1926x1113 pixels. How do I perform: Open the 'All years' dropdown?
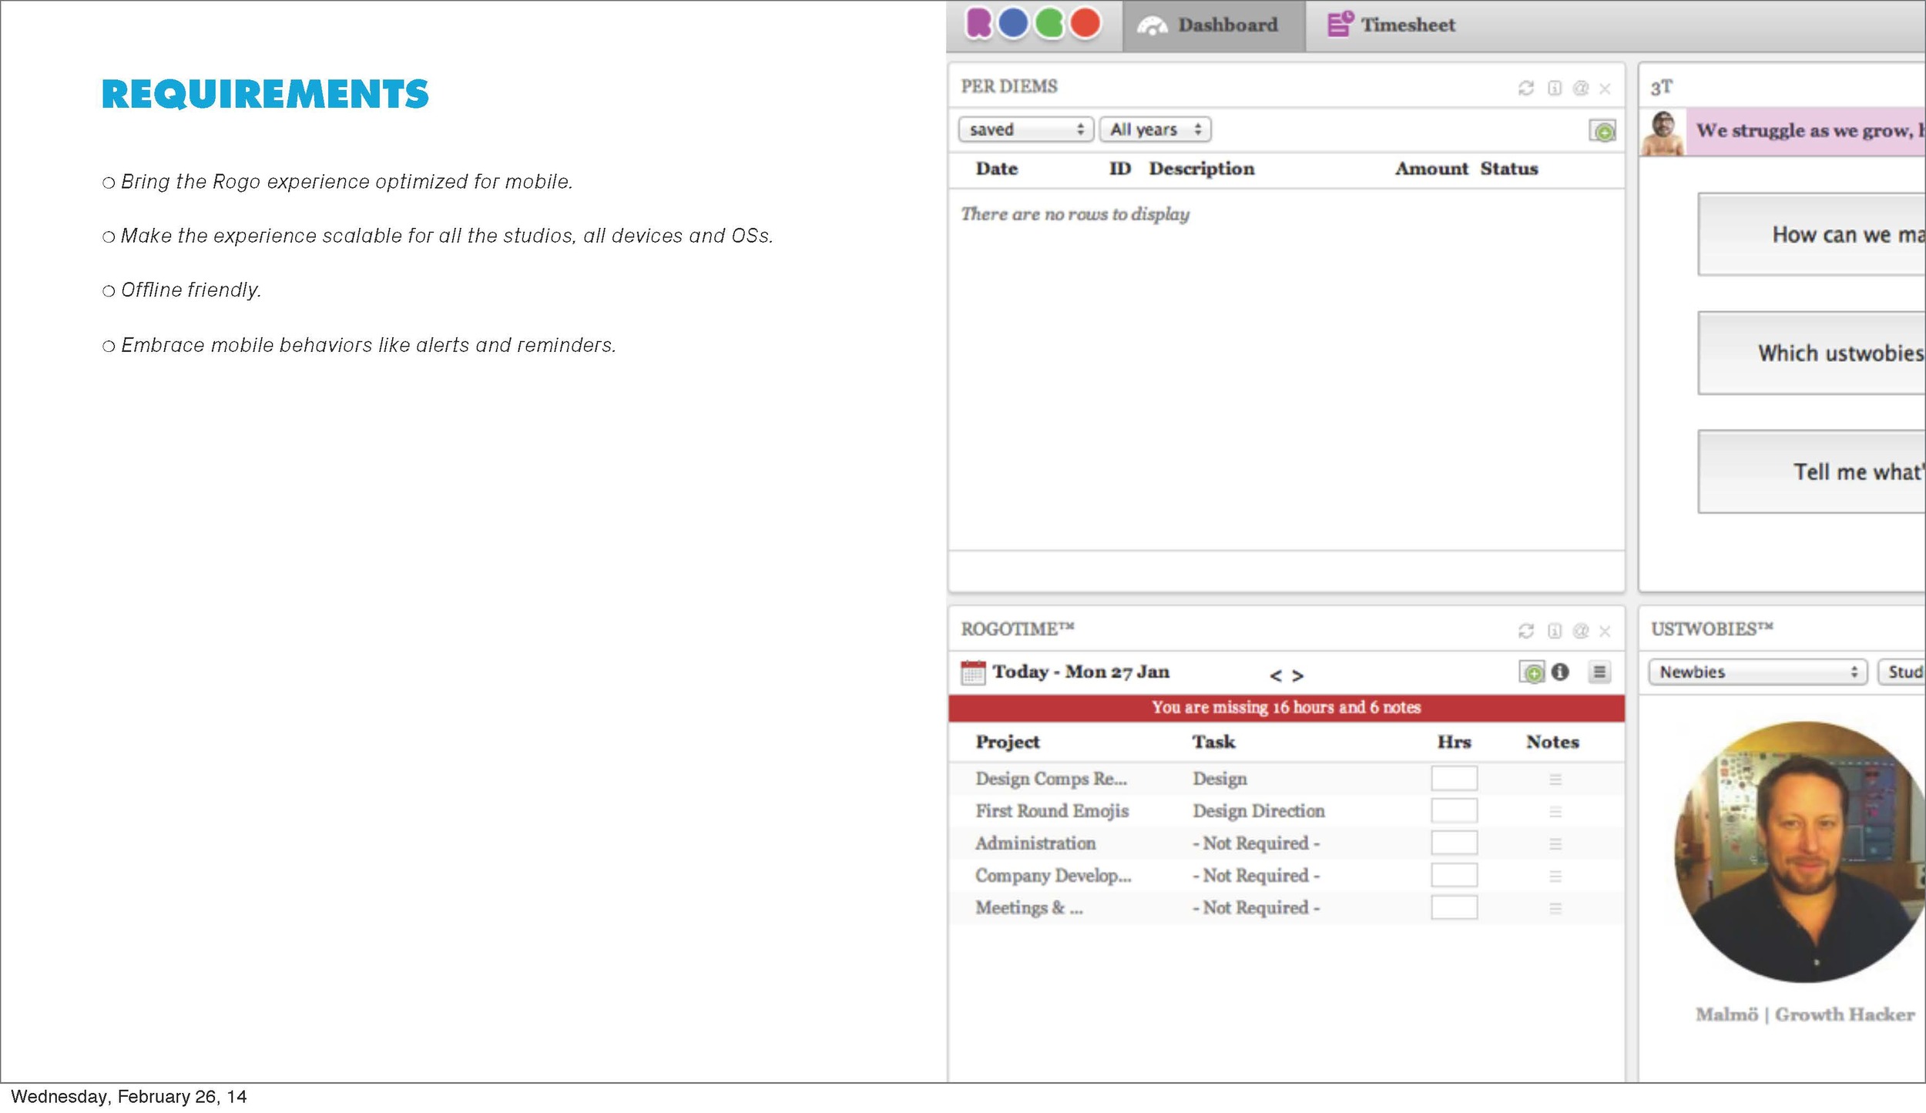1155,129
